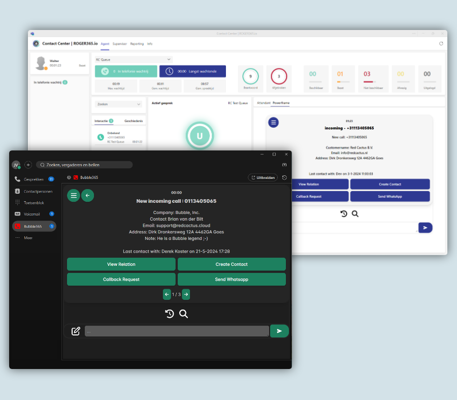
Task: Click history icon in dark Bubble365 panel
Action: pos(170,314)
